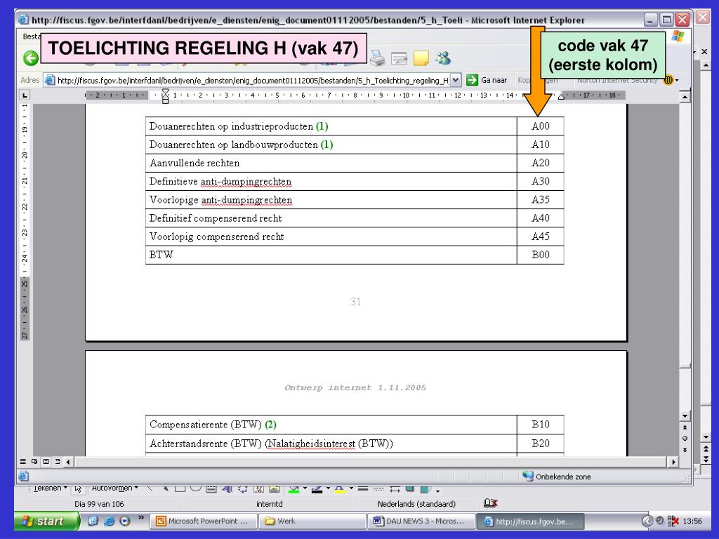
Task: Select the Rectangle drawing tool
Action: [180, 488]
